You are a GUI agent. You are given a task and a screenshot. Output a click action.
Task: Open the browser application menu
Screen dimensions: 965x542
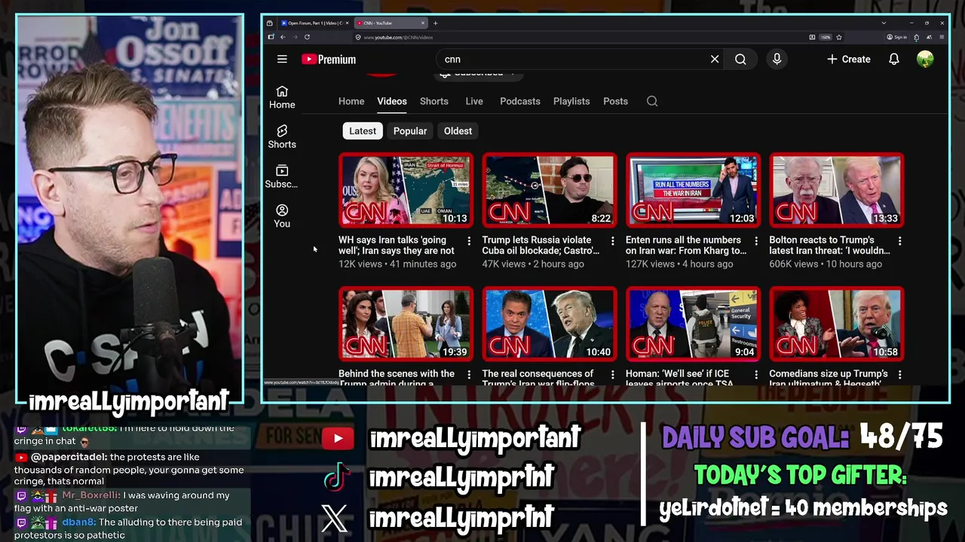(942, 37)
